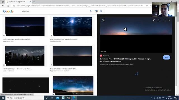The image size is (179, 100).
Task: Click the taskbar Type here to search box
Action: tap(25, 98)
